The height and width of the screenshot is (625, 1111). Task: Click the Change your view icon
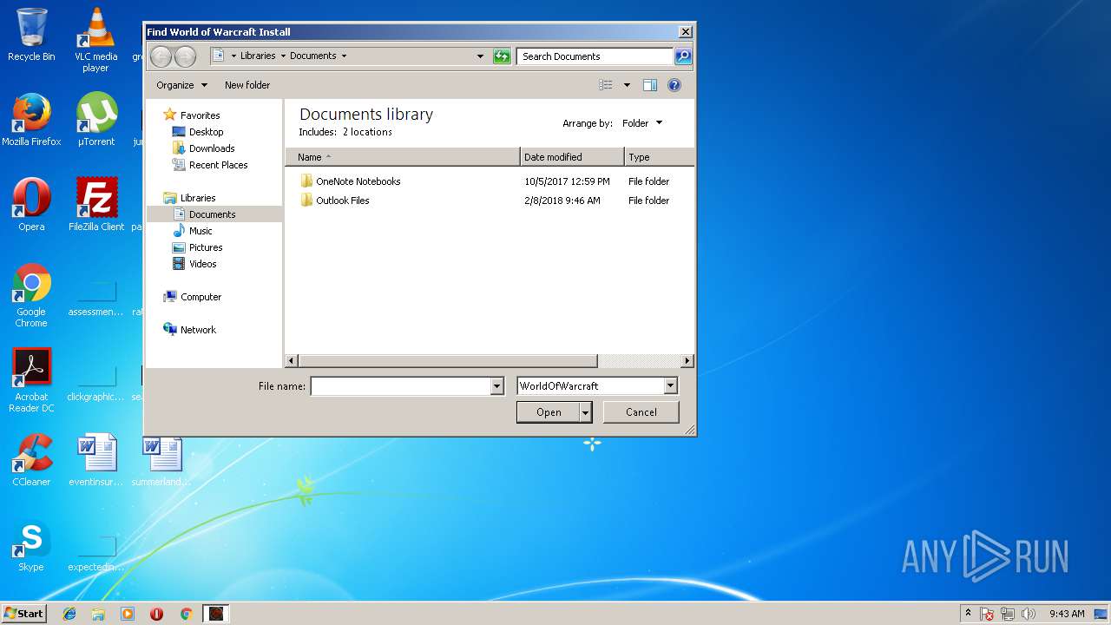(606, 85)
